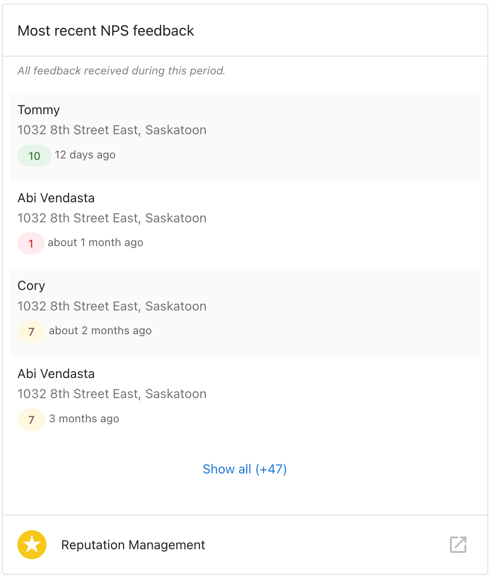Click the 'about 1 month ago' timestamp
Viewport: 491px width, 578px height.
click(x=95, y=242)
